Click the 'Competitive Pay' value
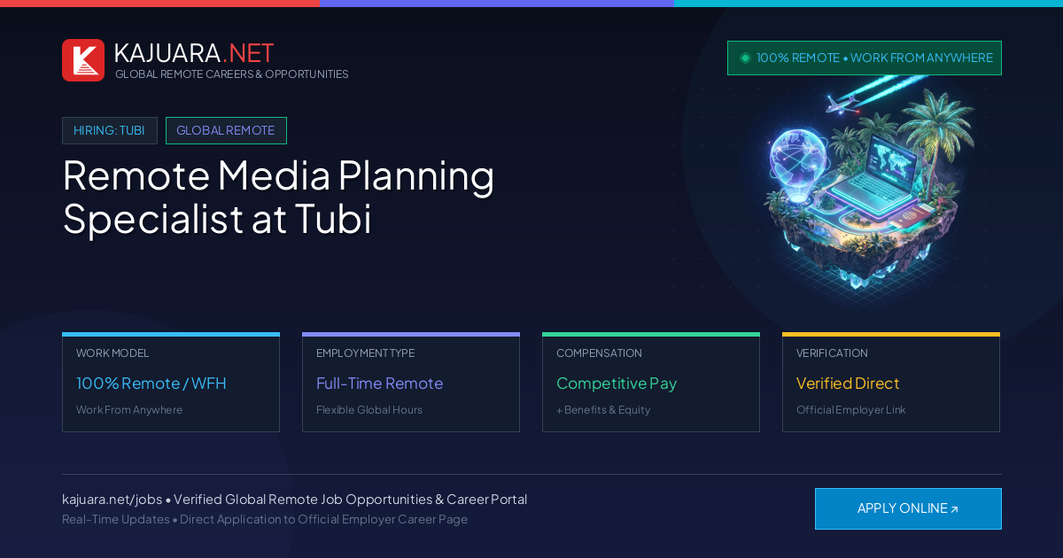Screen dimensions: 1063x558 [x=617, y=384]
